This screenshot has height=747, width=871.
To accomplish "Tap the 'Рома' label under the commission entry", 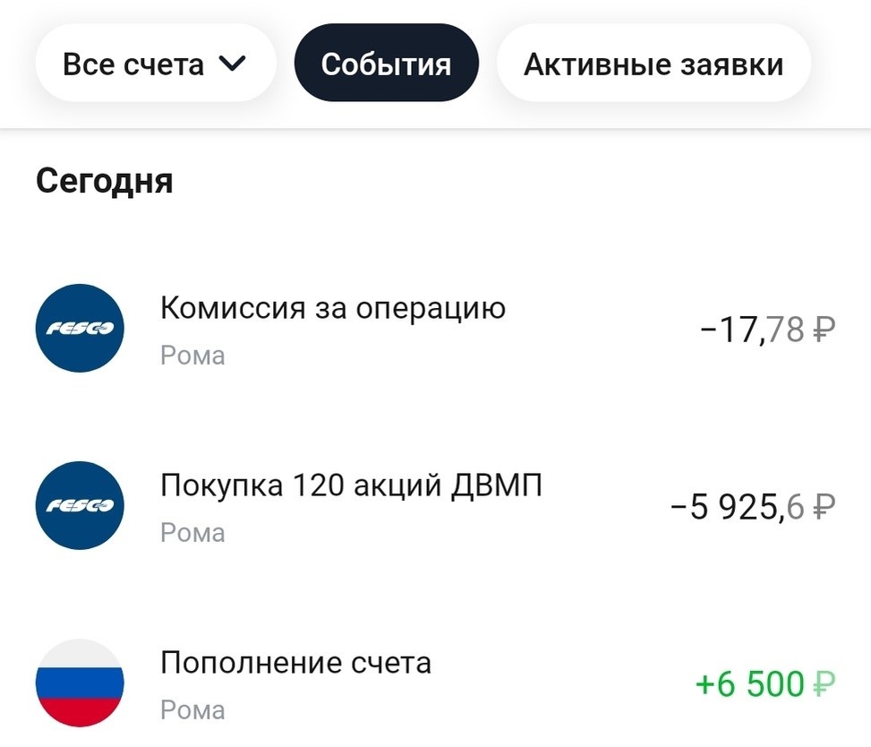I will pyautogui.click(x=192, y=356).
